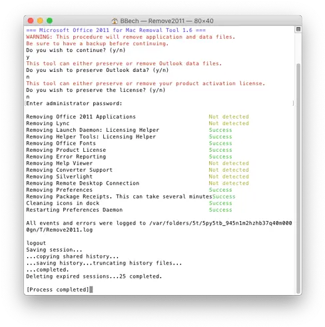Click 'Removing Error Reporting' line
This screenshot has width=325, height=327.
click(x=66, y=157)
